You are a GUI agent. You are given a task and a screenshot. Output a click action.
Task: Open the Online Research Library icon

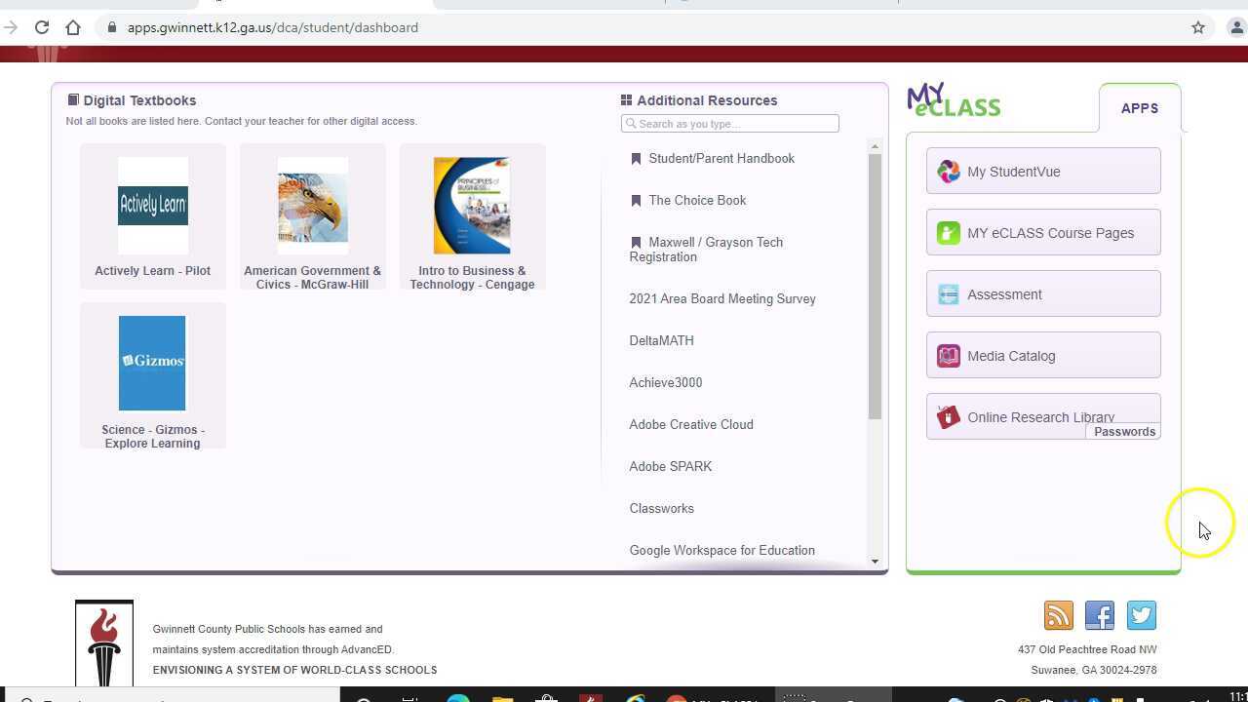949,417
